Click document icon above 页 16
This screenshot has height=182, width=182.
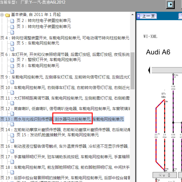point(12,141)
